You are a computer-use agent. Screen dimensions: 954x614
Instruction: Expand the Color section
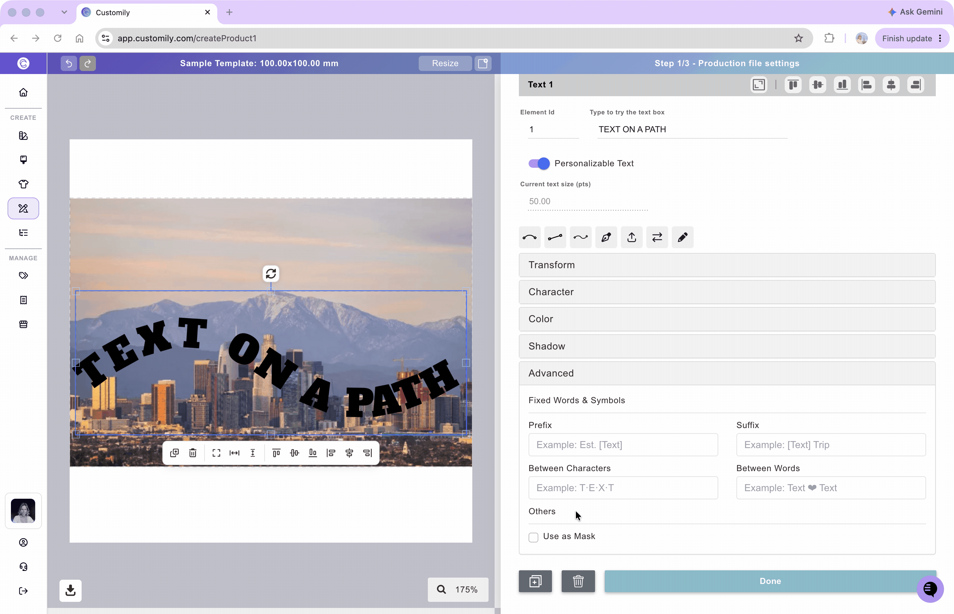coord(727,319)
